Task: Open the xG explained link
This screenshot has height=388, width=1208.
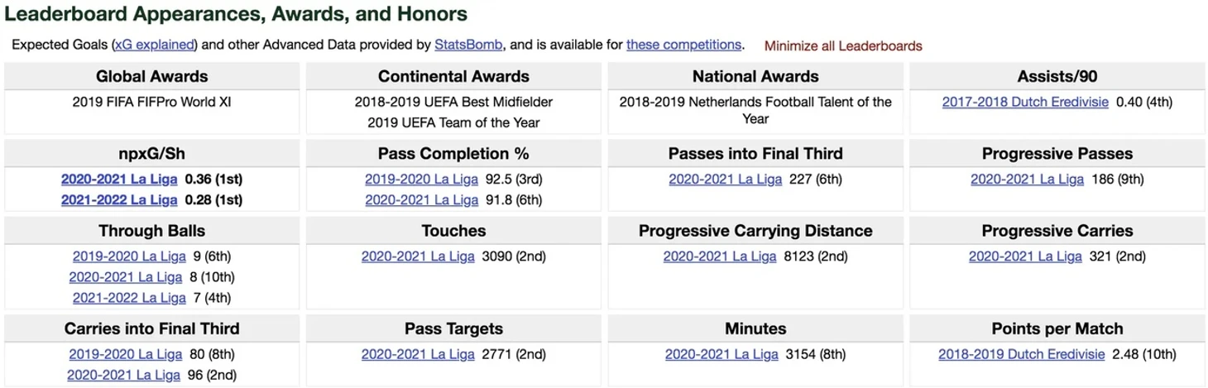Action: tap(155, 45)
